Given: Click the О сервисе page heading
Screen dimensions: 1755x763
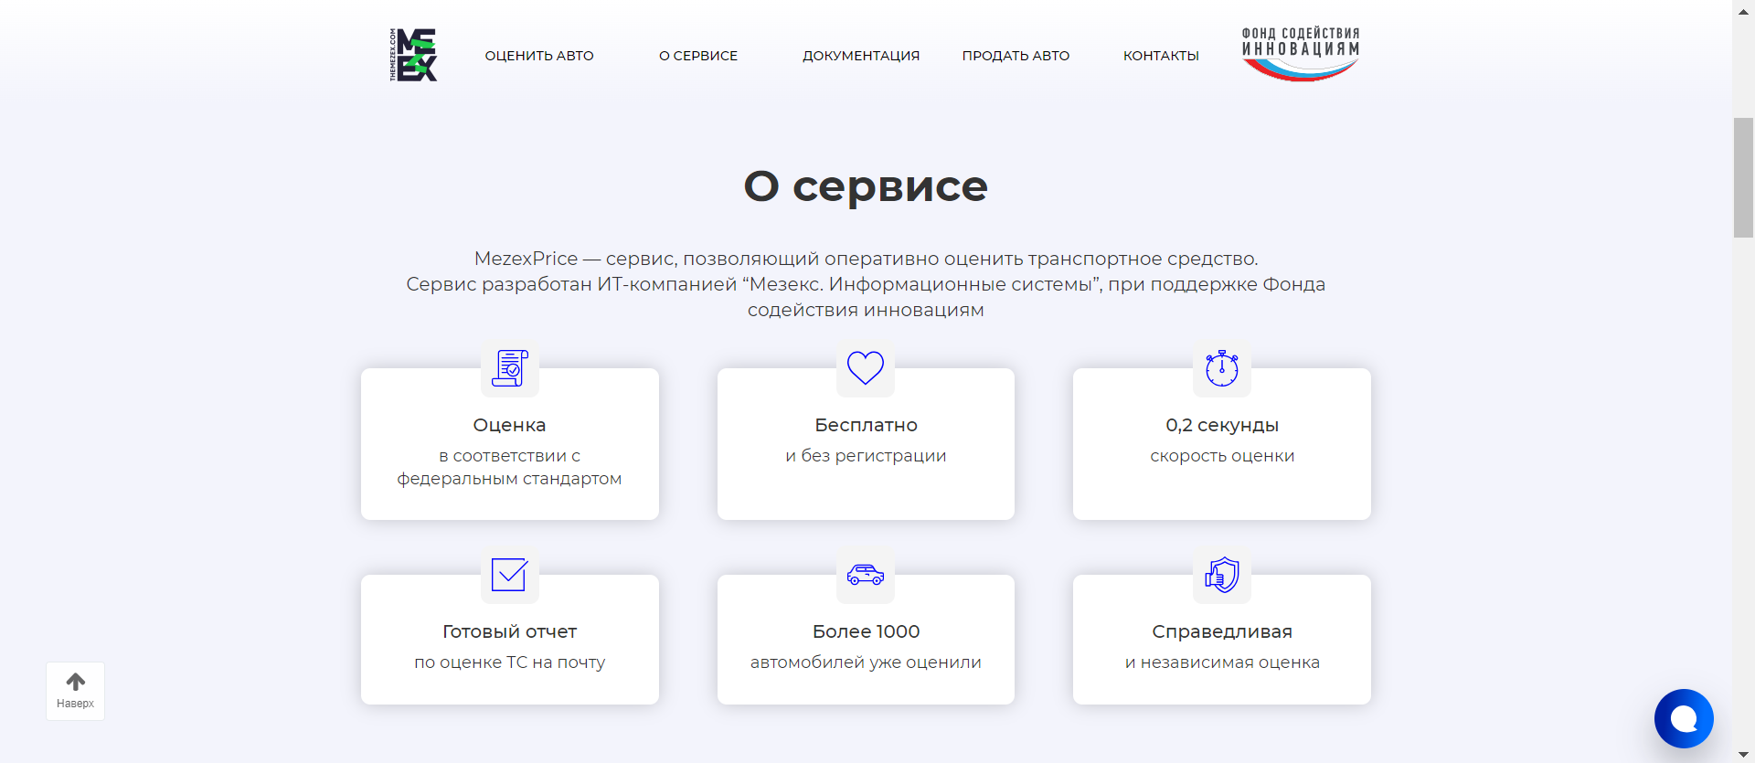Looking at the screenshot, I should coord(866,186).
